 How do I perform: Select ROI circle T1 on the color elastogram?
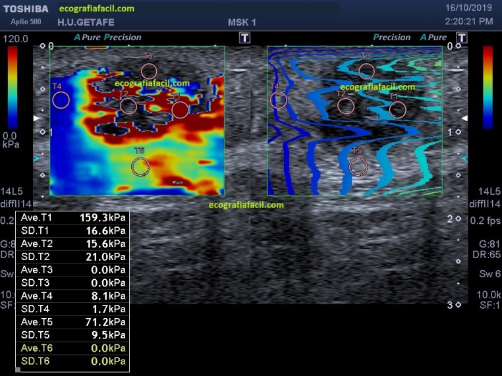click(x=180, y=110)
